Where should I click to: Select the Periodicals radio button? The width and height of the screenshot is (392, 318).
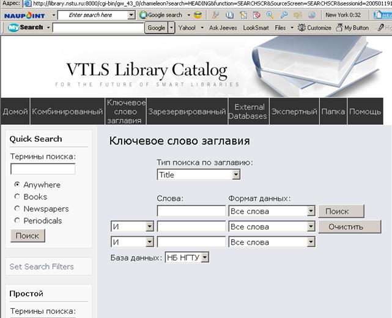tap(17, 221)
